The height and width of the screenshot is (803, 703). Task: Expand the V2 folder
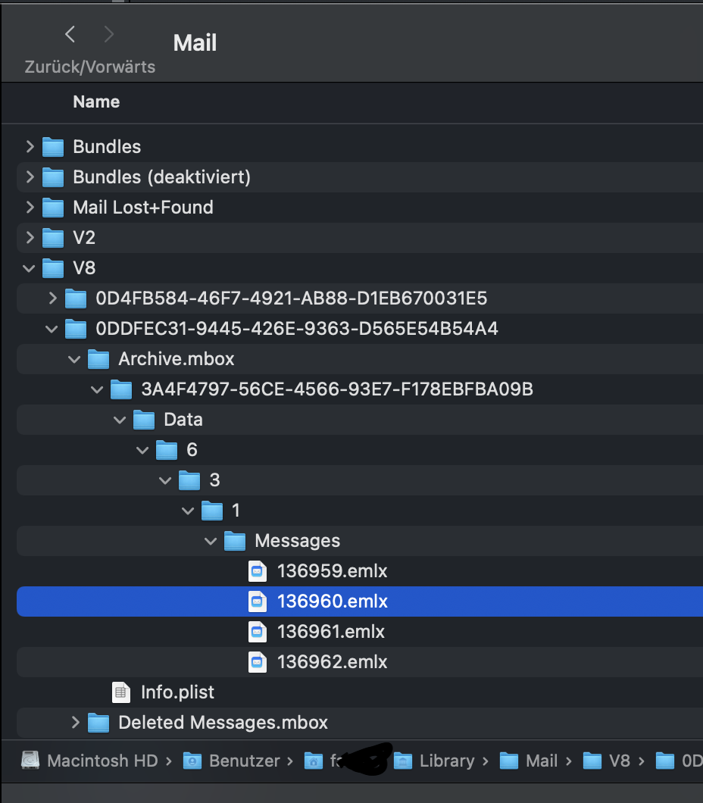coord(30,237)
